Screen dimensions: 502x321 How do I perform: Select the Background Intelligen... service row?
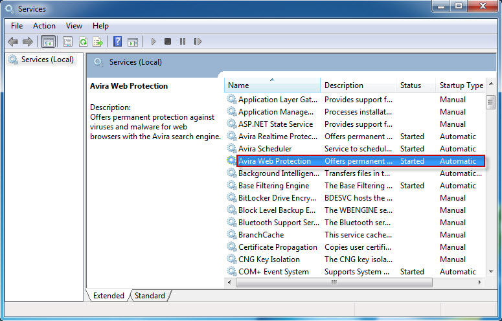[x=356, y=173]
